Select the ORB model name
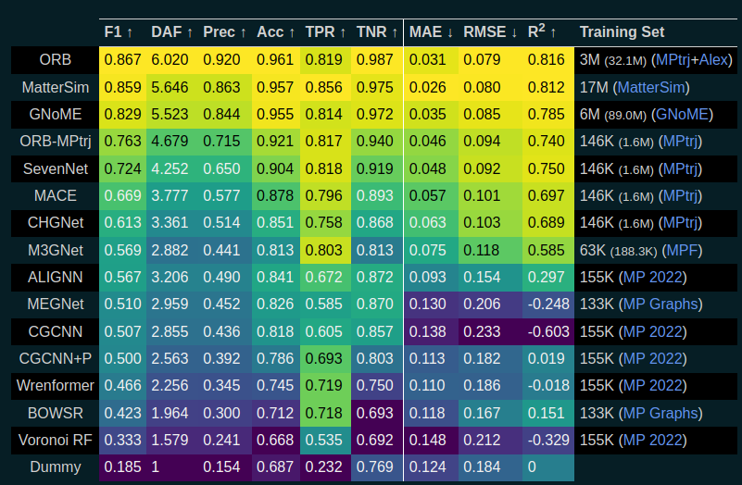Screen dimensions: 742x485 pyautogui.click(x=56, y=60)
